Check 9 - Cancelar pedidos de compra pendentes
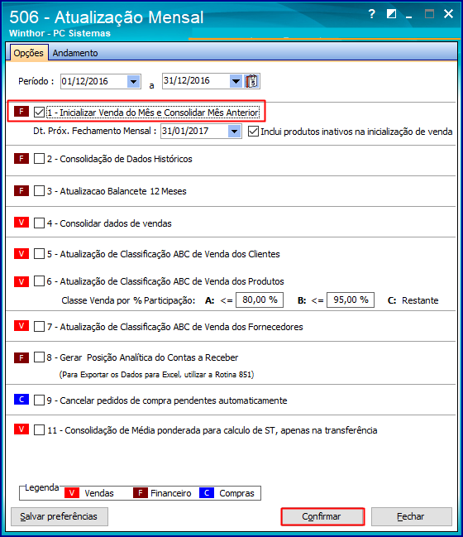463x537 pixels. 39,400
